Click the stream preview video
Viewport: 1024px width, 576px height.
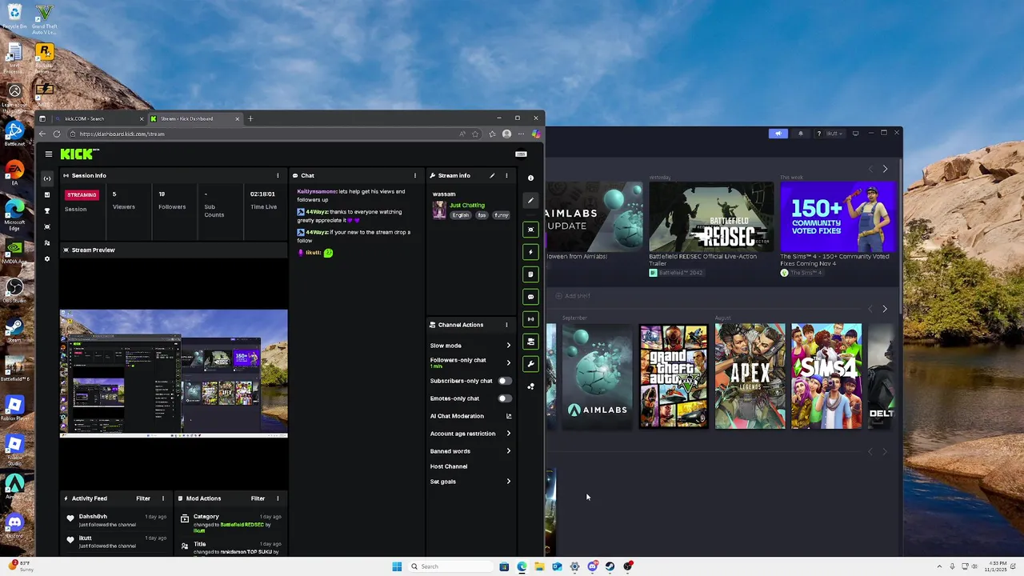pos(174,374)
